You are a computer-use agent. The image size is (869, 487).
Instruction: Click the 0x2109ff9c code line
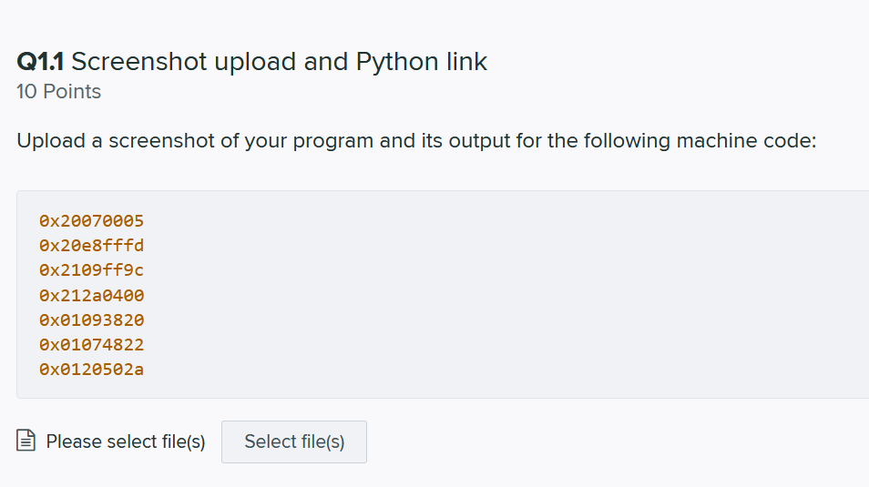(91, 270)
